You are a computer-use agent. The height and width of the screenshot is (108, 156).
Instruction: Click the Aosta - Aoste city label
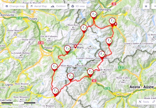coord(142,87)
